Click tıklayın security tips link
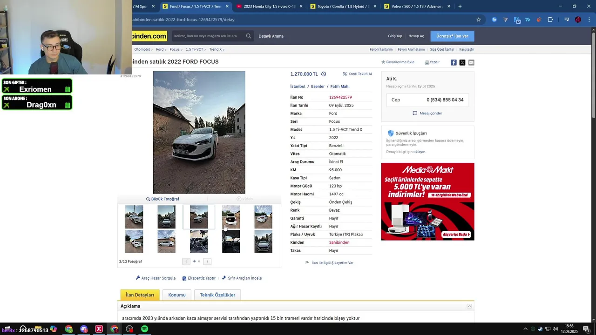Screen dimensions: 596x335 [x=420, y=152]
